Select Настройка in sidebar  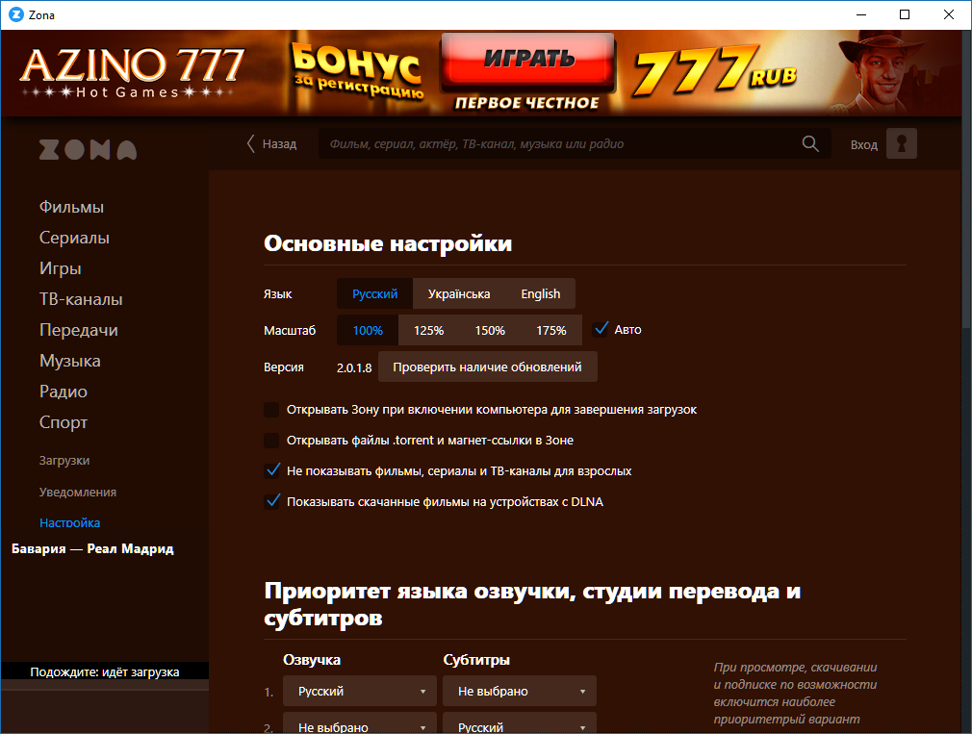(x=69, y=522)
